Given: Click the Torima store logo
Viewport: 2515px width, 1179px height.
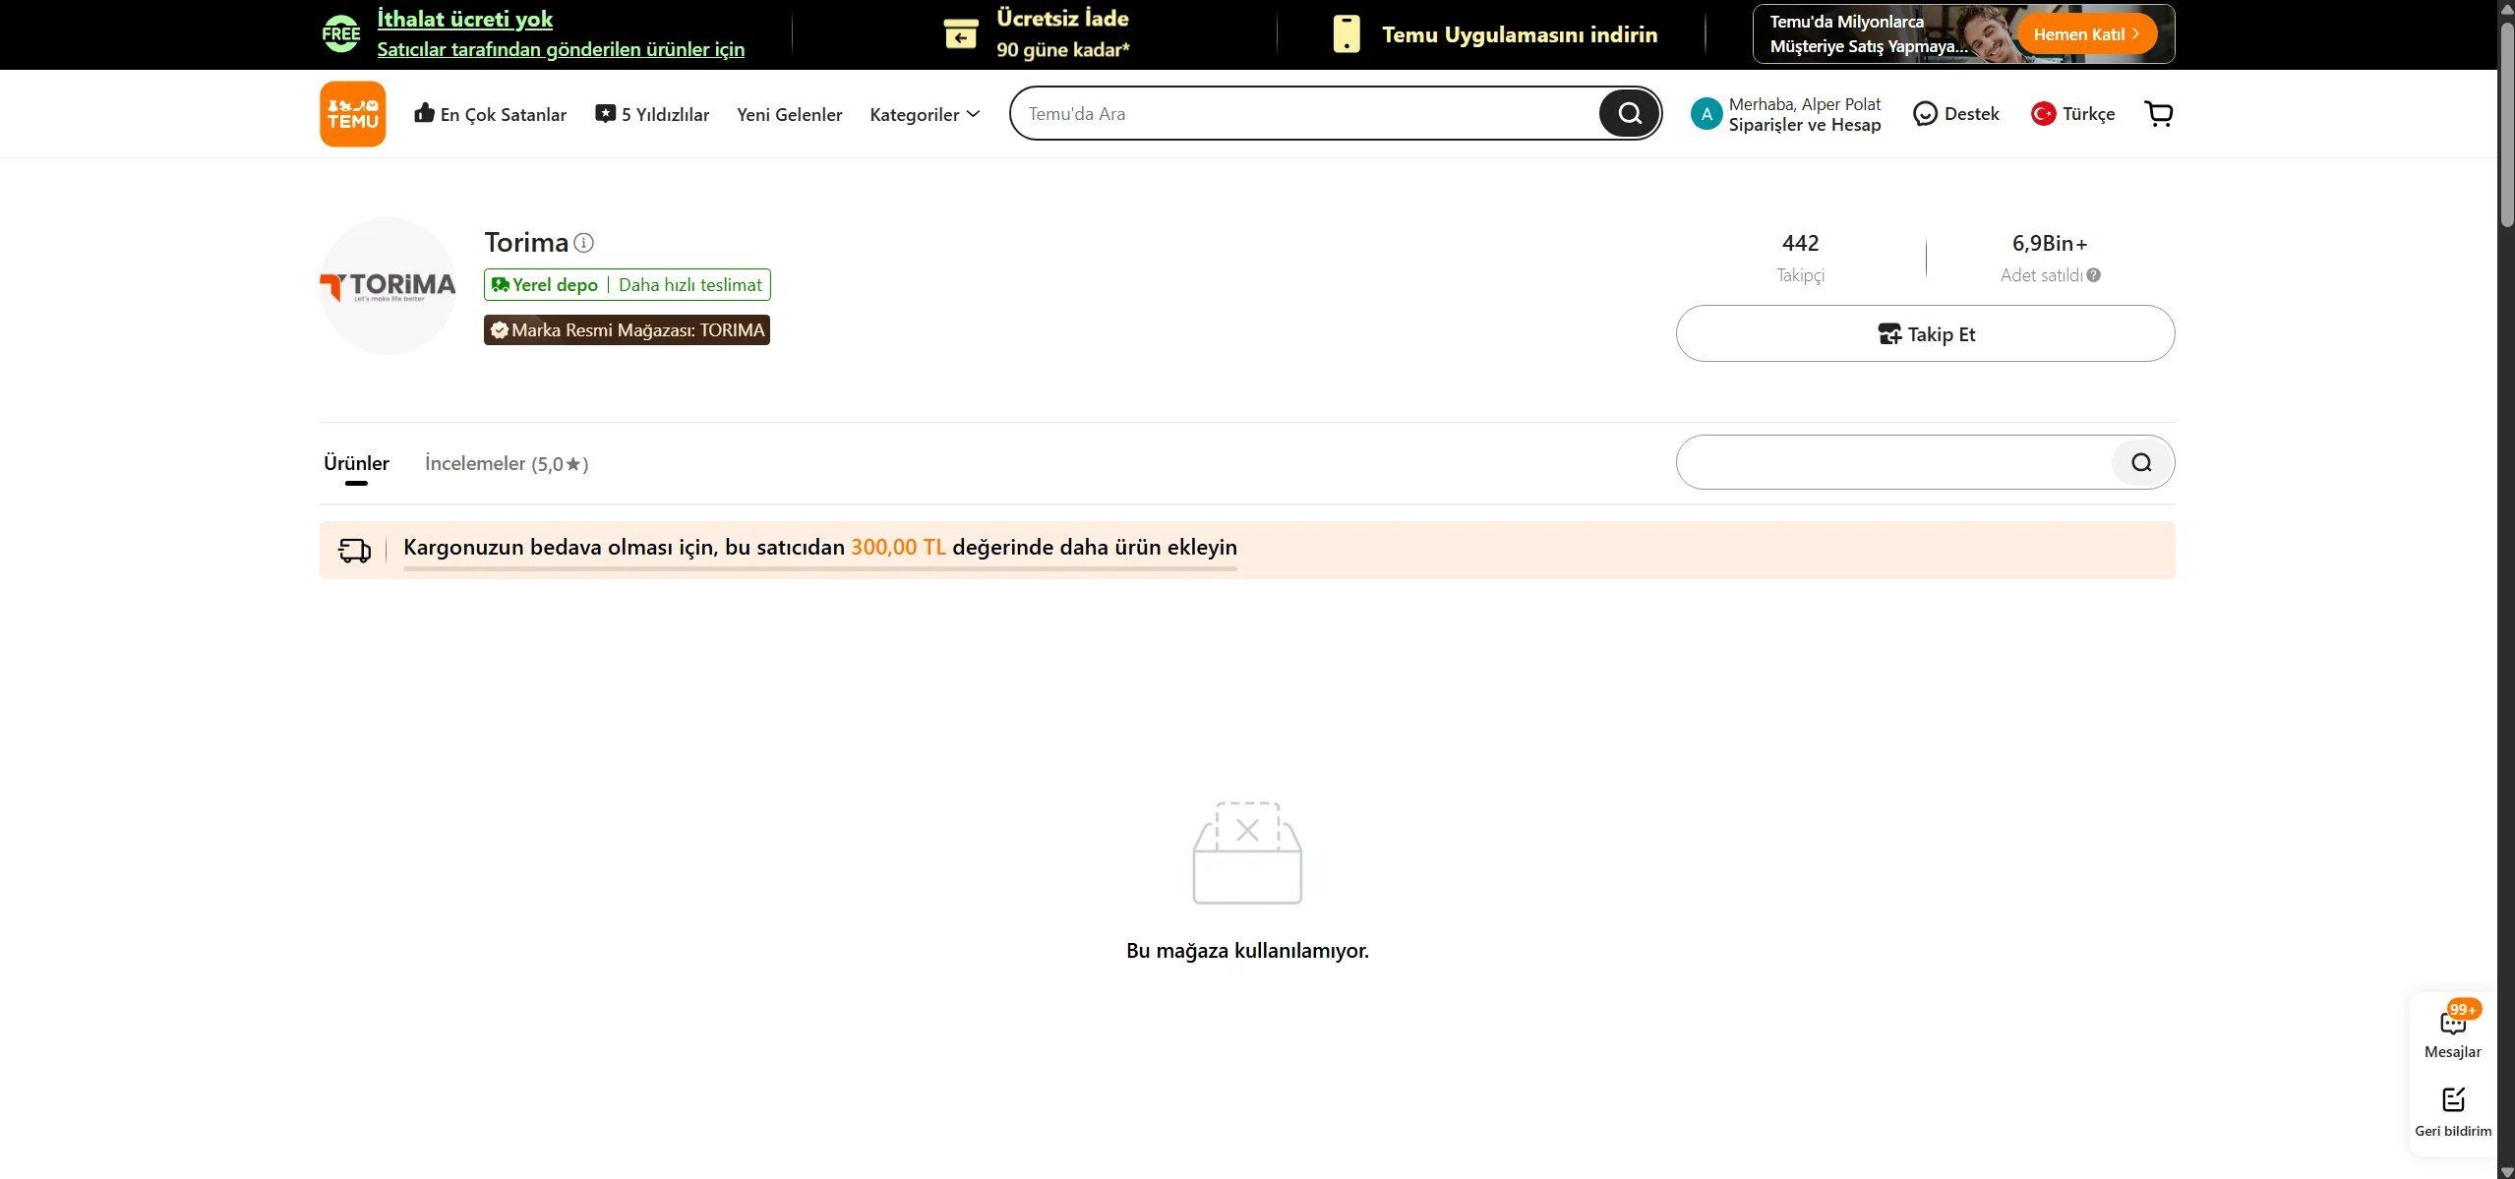Looking at the screenshot, I should pos(389,286).
